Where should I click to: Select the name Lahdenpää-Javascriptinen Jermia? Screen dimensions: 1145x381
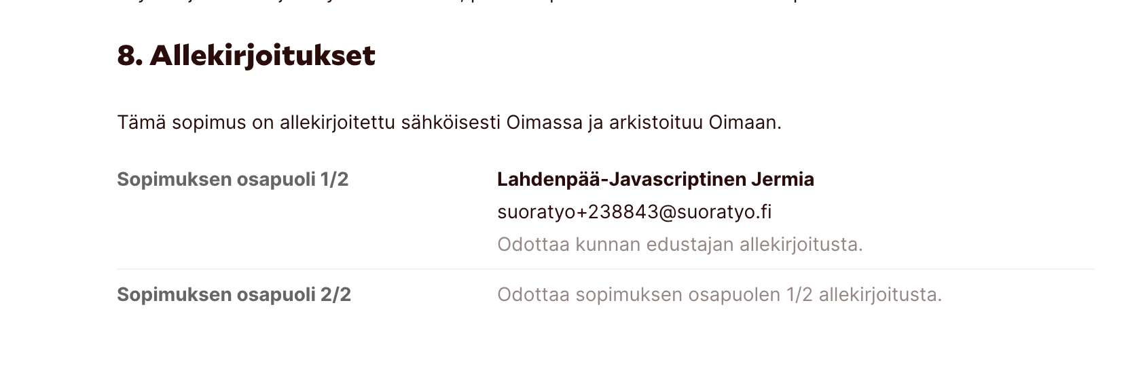pyautogui.click(x=655, y=180)
